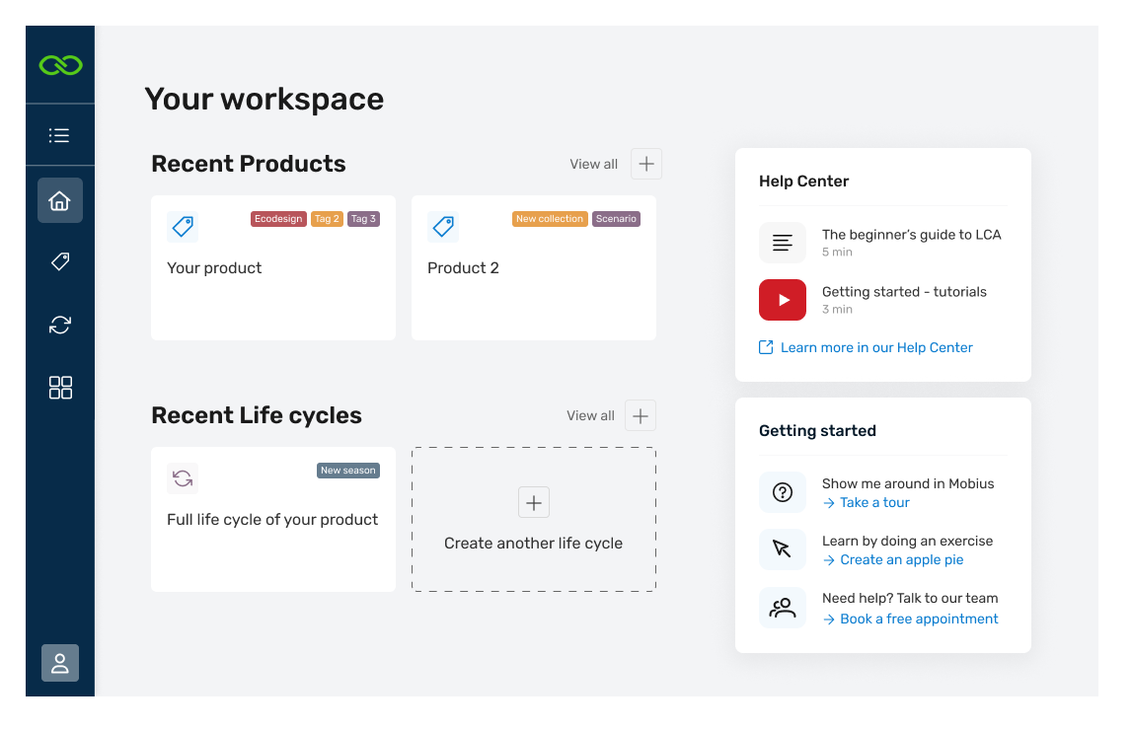Go to Home in sidebar
1132x730 pixels.
60,200
